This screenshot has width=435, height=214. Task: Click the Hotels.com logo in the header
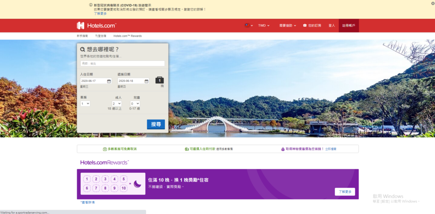click(96, 26)
